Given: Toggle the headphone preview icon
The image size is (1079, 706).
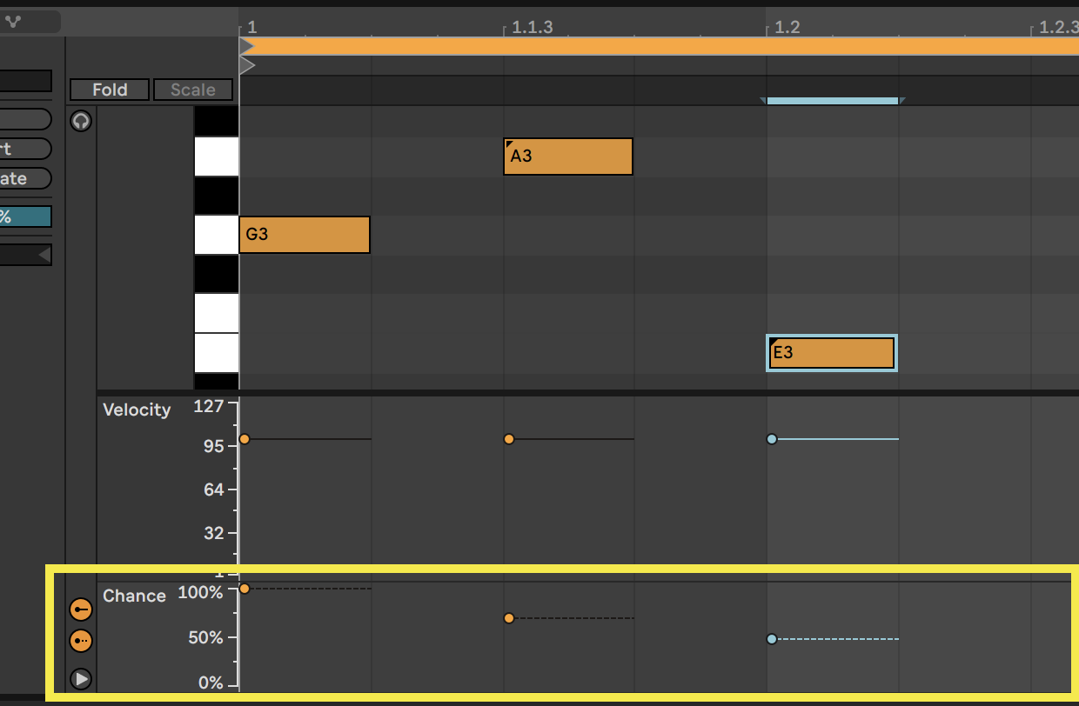Looking at the screenshot, I should (x=81, y=121).
